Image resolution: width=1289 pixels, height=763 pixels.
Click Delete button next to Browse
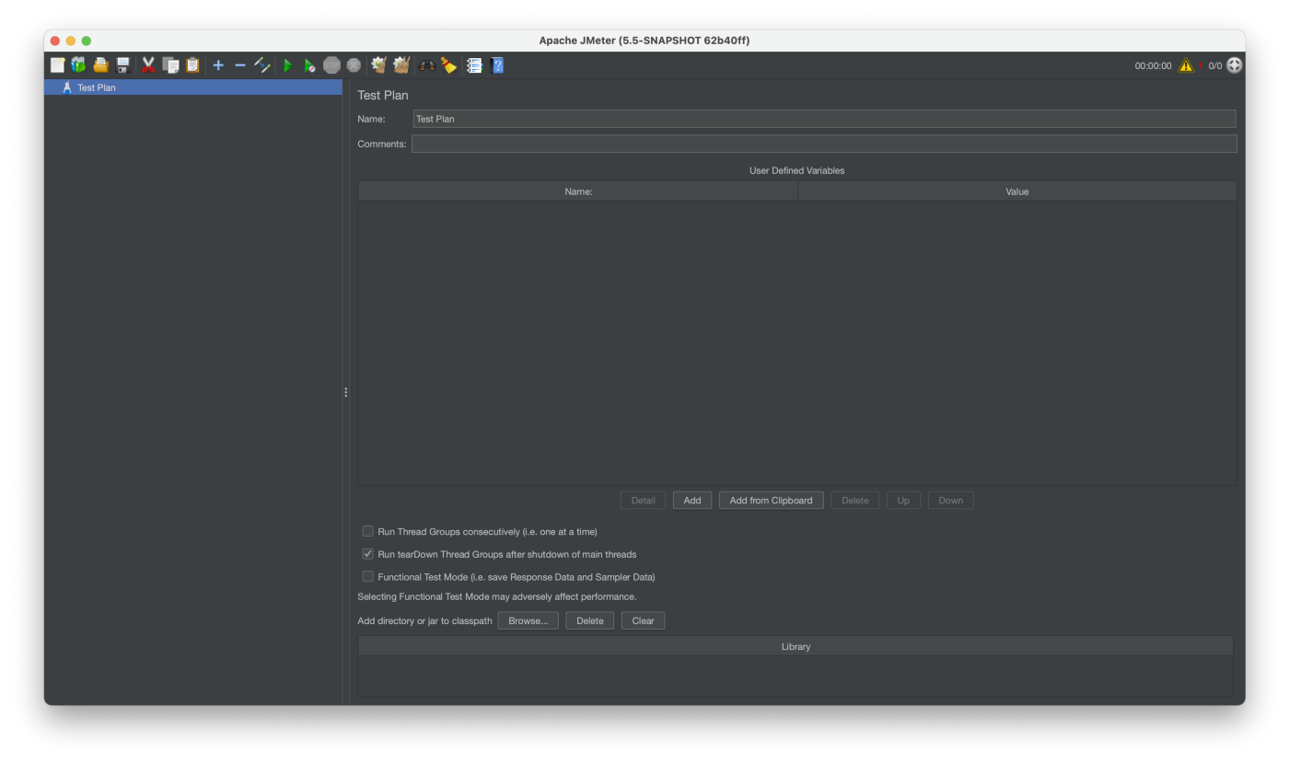[590, 620]
